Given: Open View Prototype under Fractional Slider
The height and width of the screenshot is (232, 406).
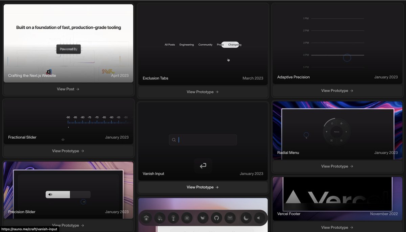Looking at the screenshot, I should [68, 151].
